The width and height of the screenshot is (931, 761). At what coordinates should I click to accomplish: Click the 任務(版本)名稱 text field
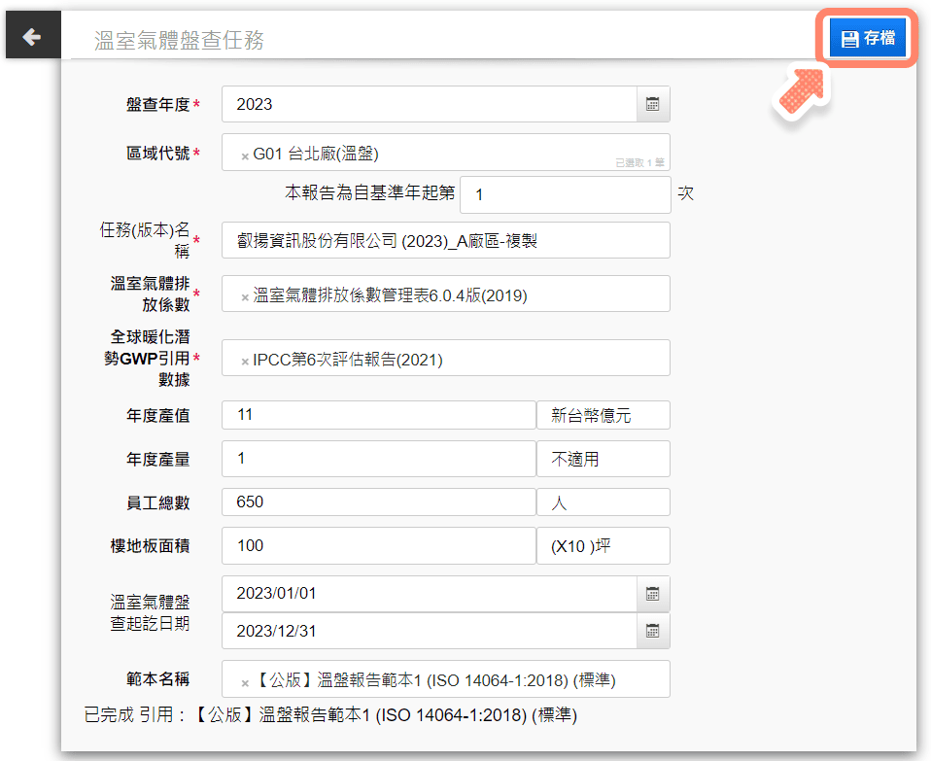coord(445,240)
